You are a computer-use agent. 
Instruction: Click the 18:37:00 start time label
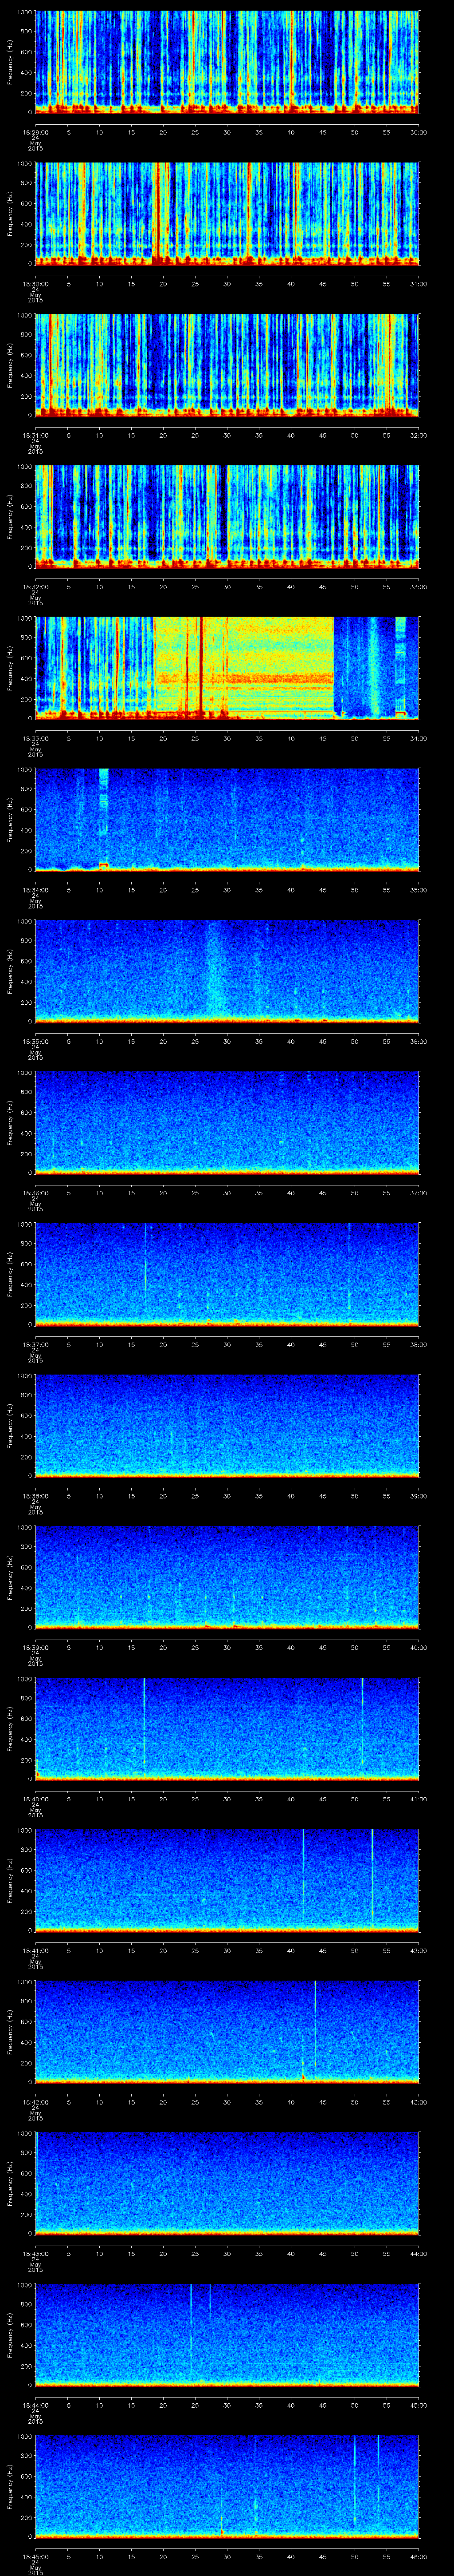35,1344
